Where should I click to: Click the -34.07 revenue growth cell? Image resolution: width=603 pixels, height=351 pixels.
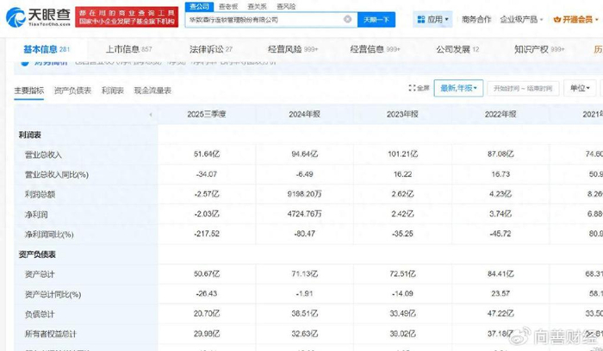(x=207, y=174)
